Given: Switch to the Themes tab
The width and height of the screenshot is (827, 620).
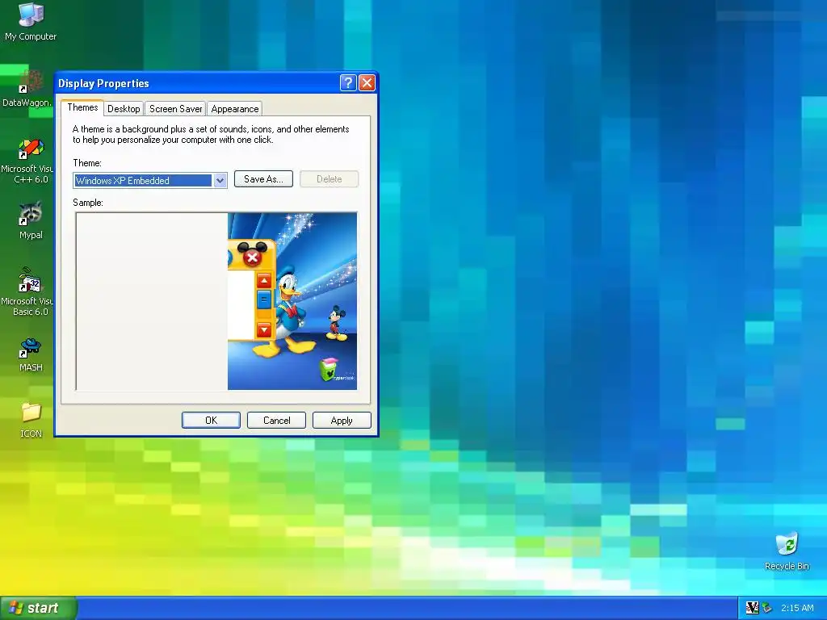Looking at the screenshot, I should 82,107.
